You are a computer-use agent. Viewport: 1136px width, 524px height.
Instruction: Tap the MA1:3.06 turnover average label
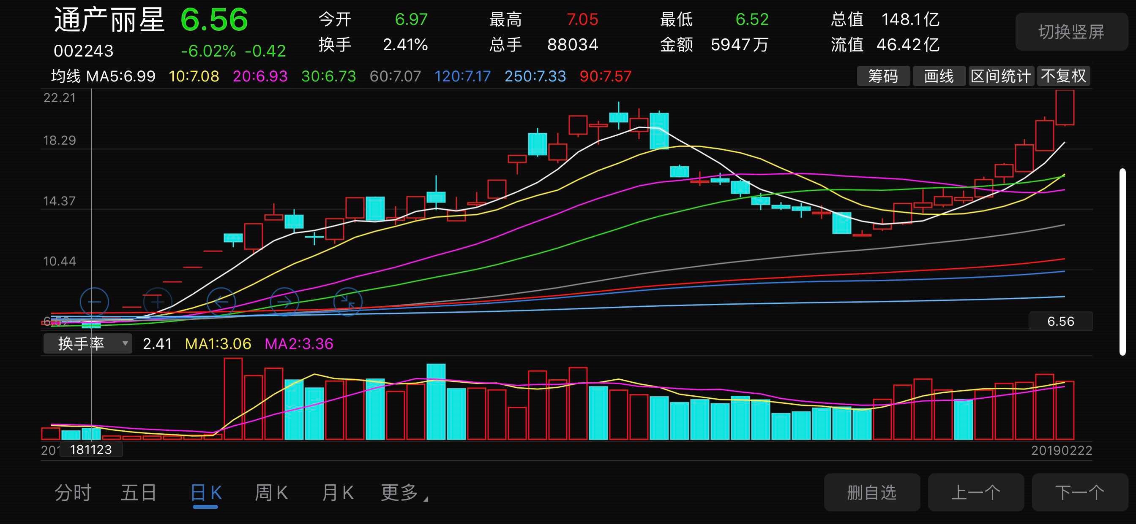coord(218,343)
